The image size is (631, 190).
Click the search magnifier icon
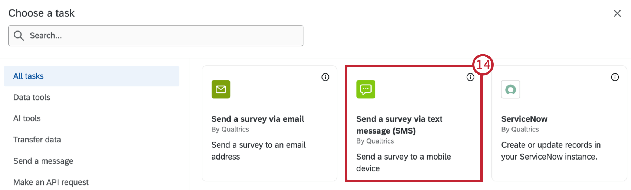[19, 36]
